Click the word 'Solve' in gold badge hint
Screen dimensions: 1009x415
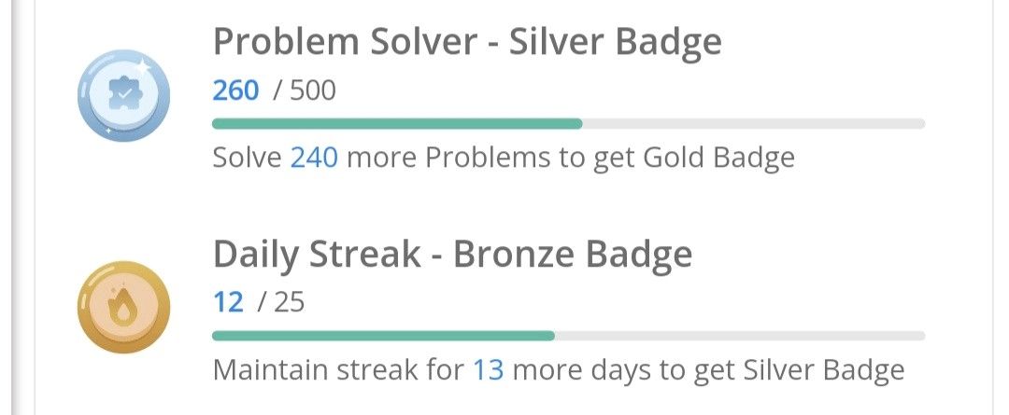pos(247,158)
